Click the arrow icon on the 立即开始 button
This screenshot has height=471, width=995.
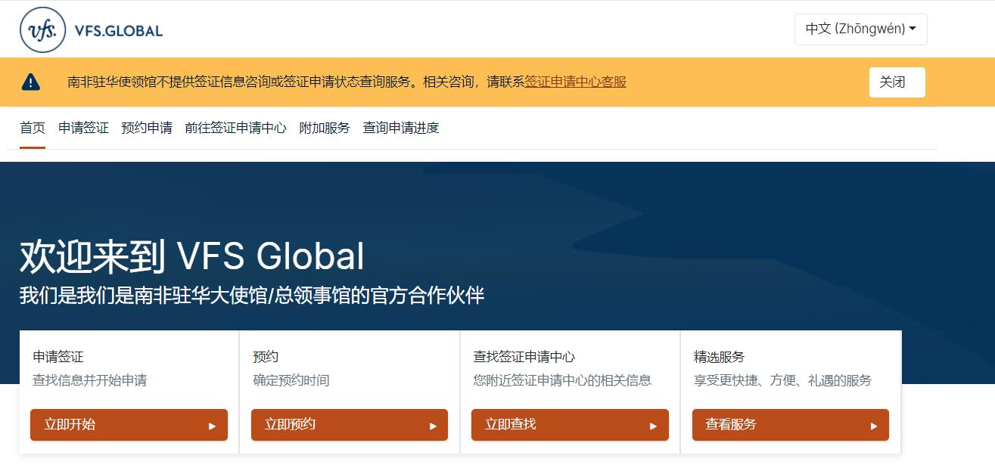[213, 426]
